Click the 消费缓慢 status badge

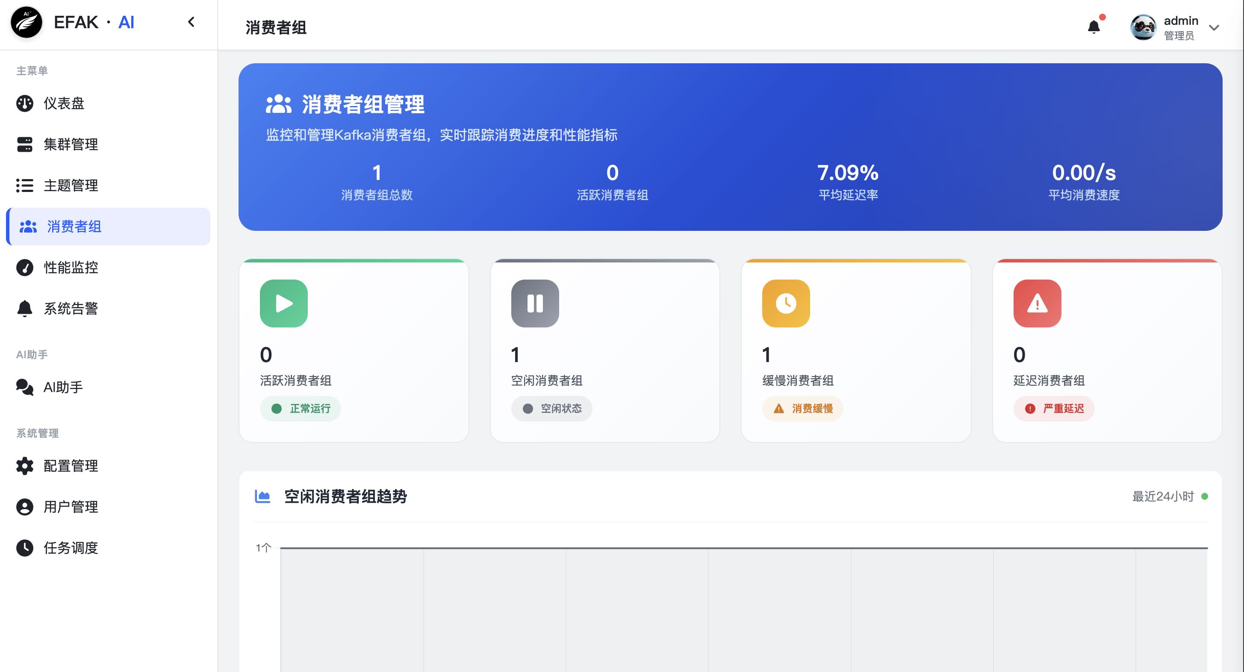tap(802, 409)
